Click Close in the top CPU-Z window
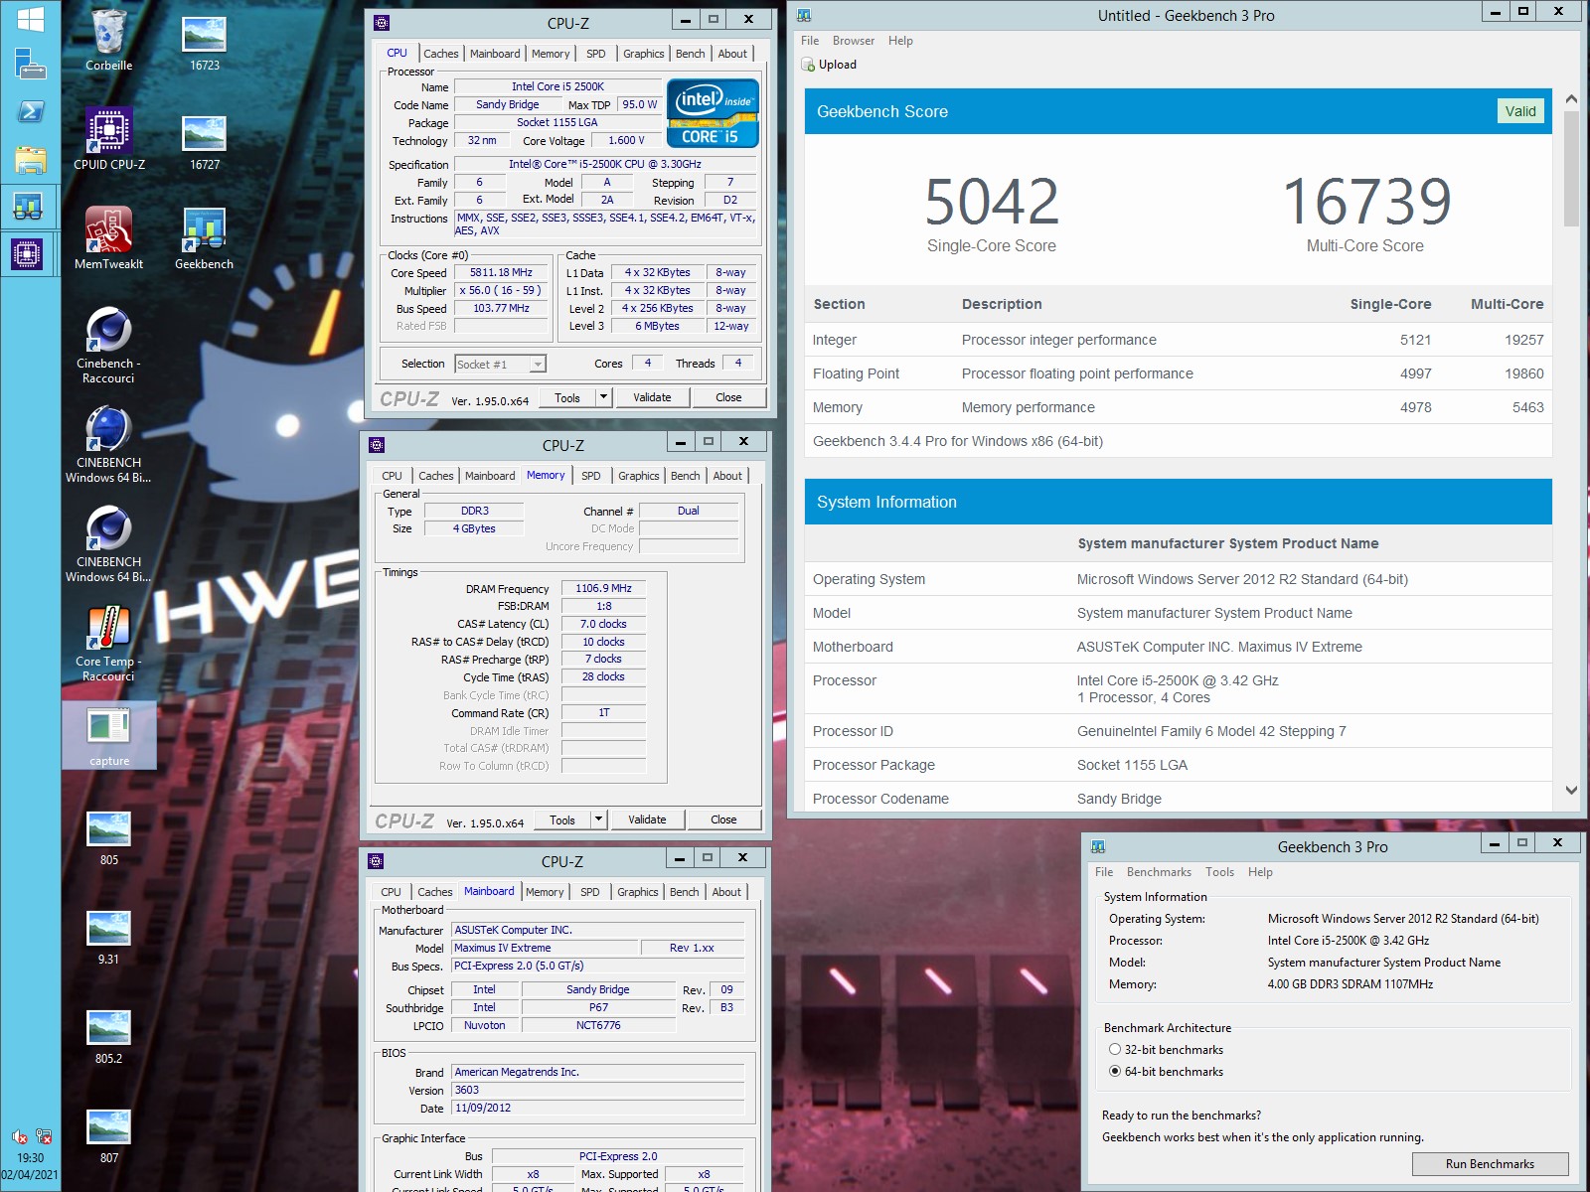Viewport: 1590px width, 1192px height. pos(728,397)
